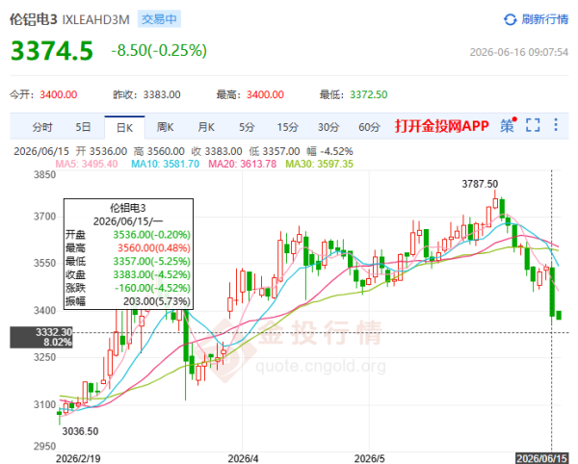Viewport: 578px width, 464px height.
Task: Click the 2026/2/19 start date label
Action: 78,458
